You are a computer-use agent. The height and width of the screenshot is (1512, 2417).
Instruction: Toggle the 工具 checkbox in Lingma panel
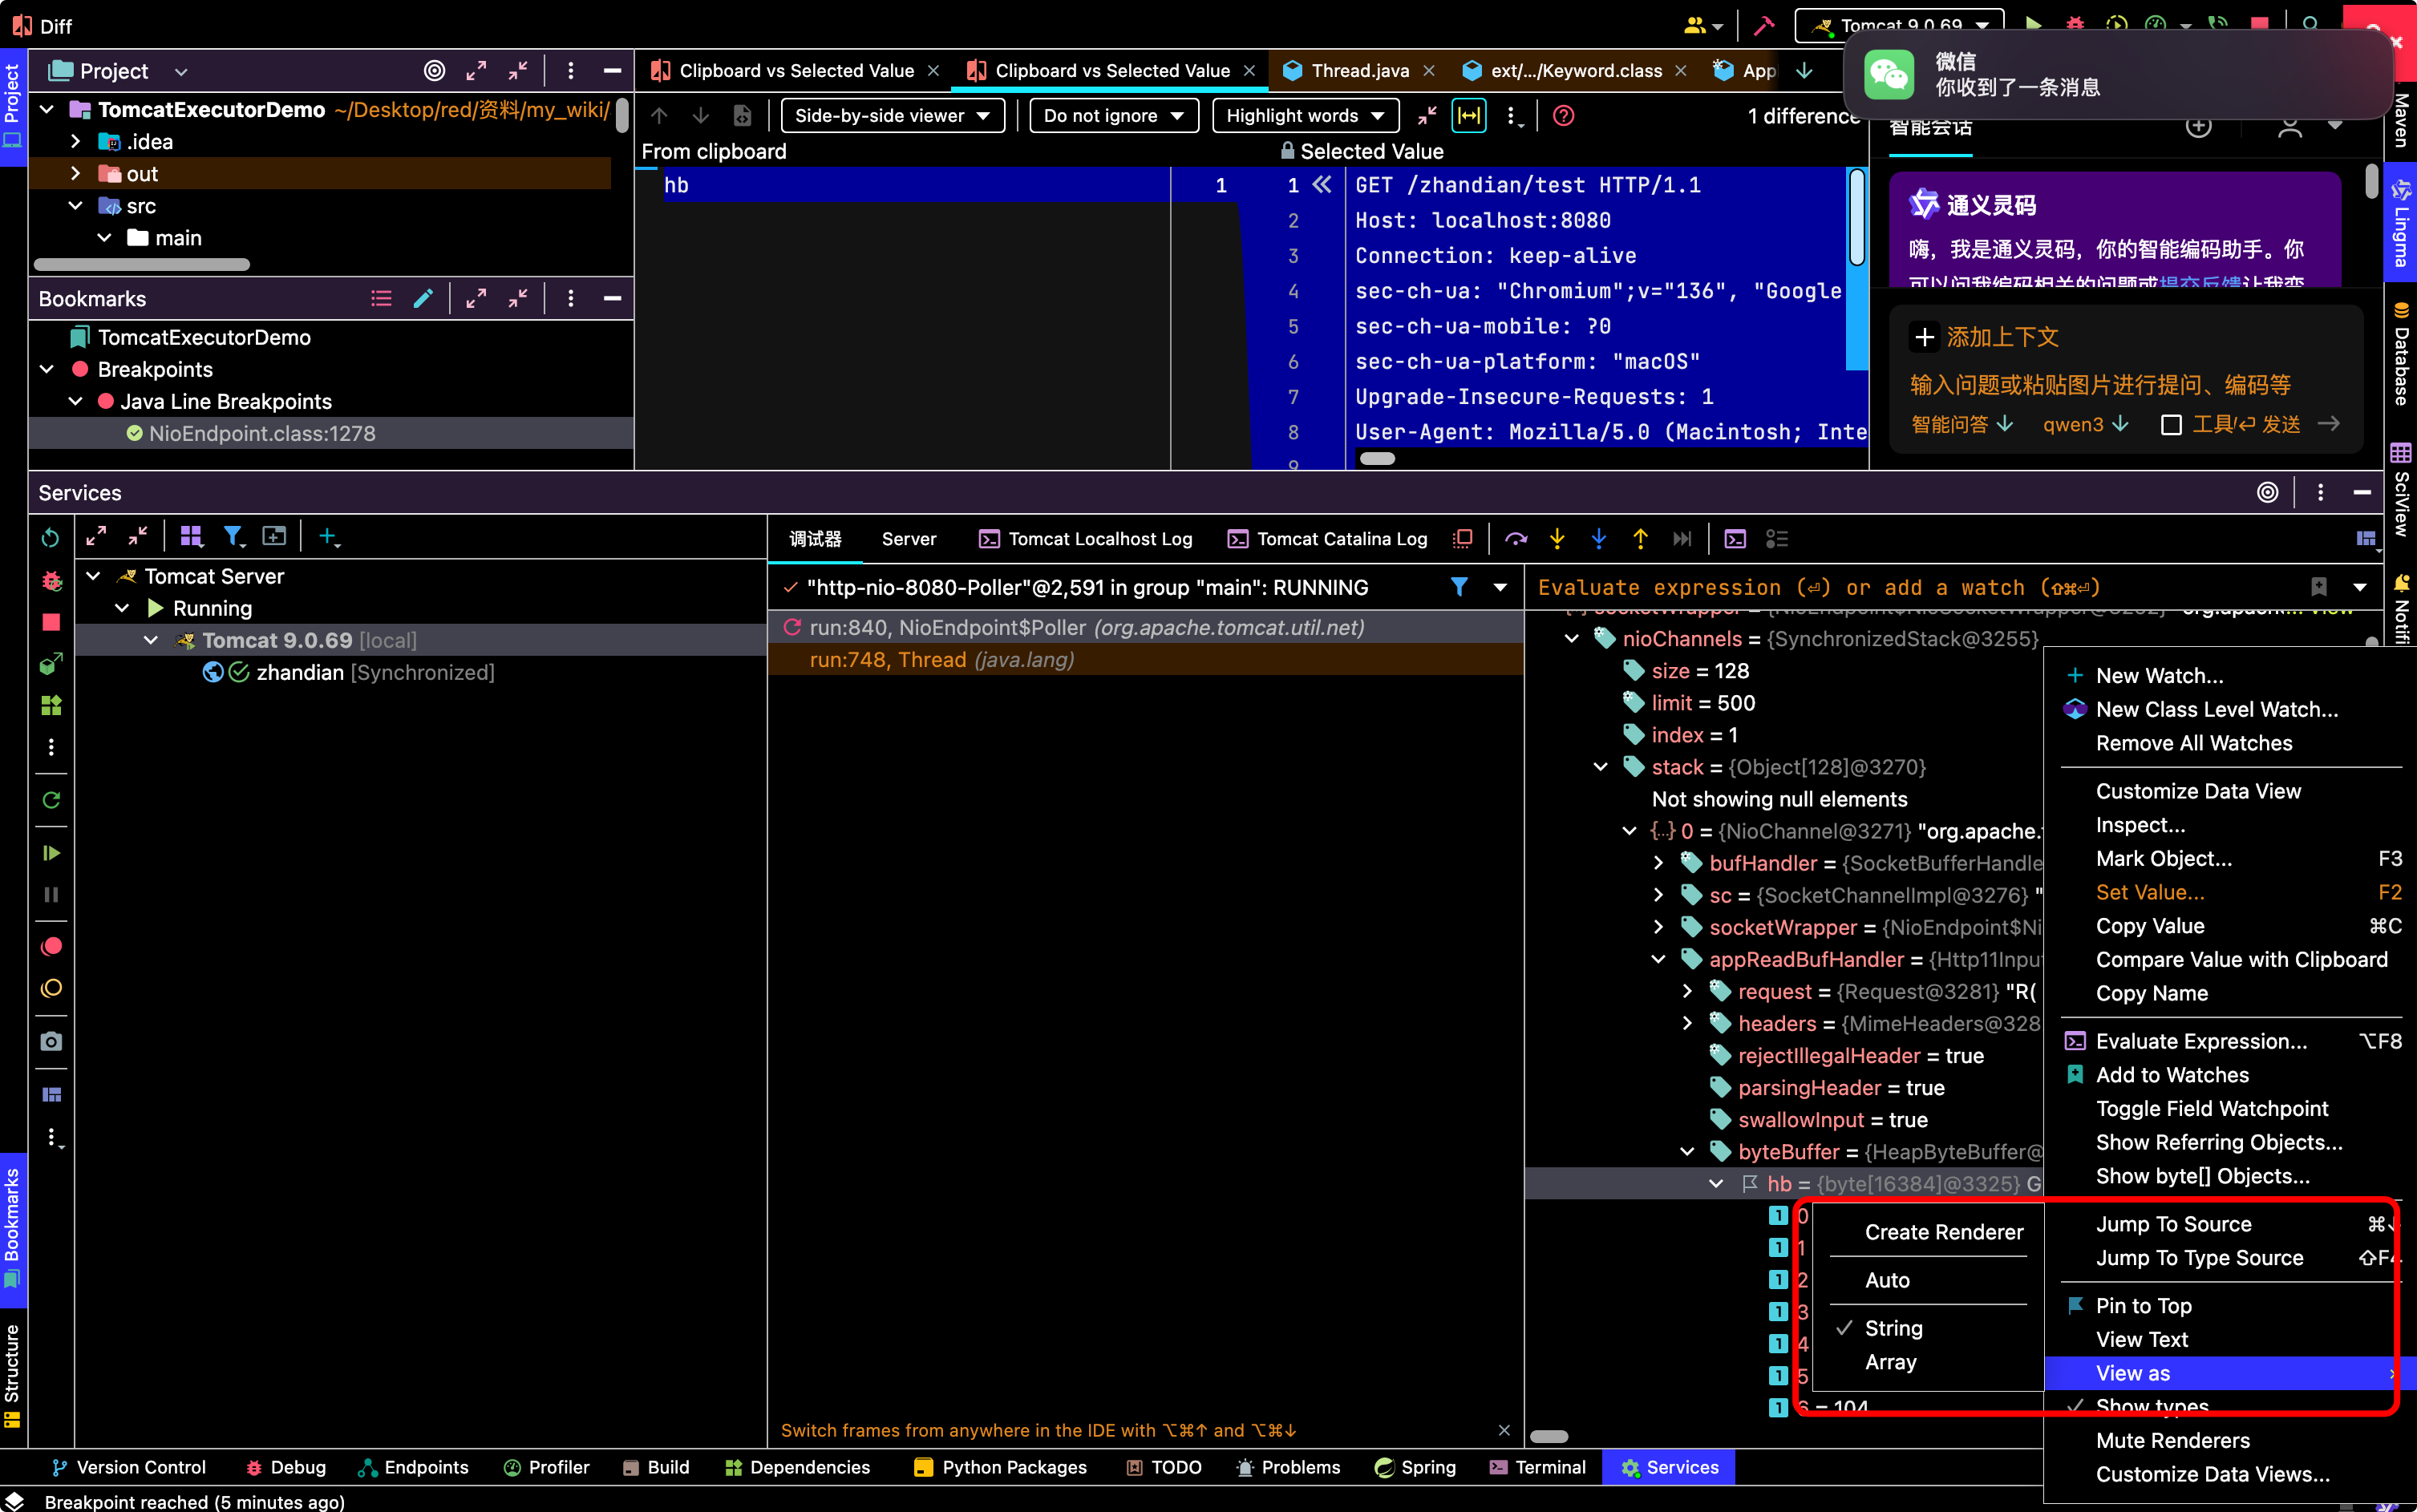click(x=2171, y=425)
